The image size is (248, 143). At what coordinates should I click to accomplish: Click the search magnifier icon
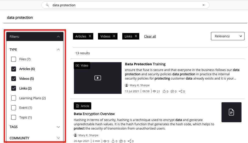click(x=47, y=5)
